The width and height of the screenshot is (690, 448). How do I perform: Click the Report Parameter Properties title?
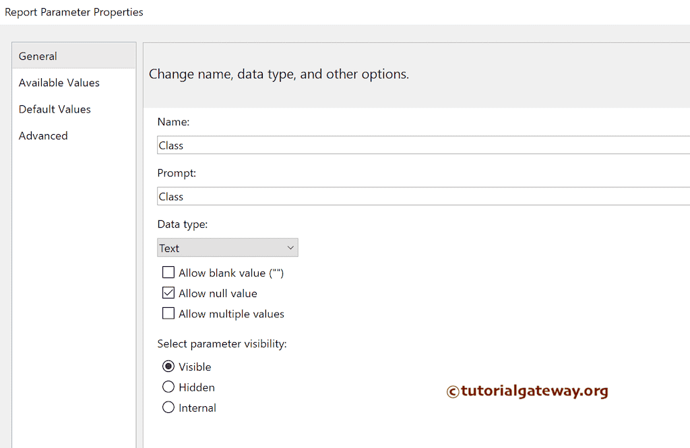point(74,12)
